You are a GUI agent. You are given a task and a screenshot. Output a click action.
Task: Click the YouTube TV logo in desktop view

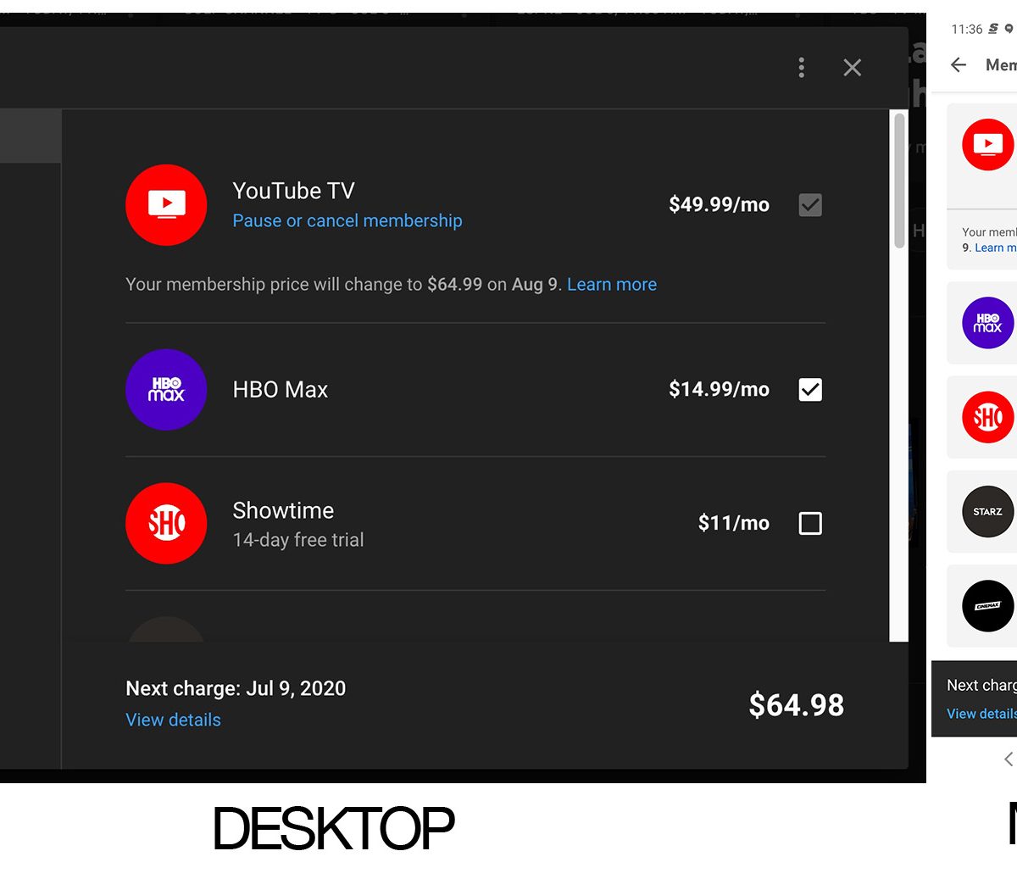click(x=166, y=204)
